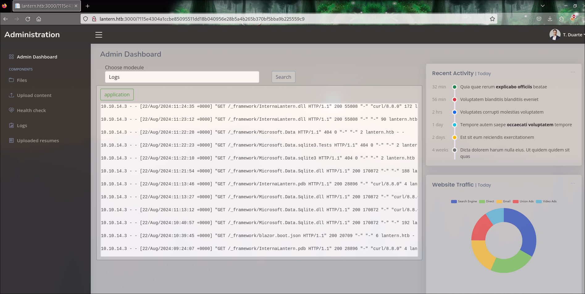Expand Website Traffic options ellipsis

pyautogui.click(x=573, y=183)
